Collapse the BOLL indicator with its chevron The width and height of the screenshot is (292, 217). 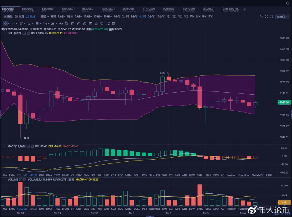4,33
